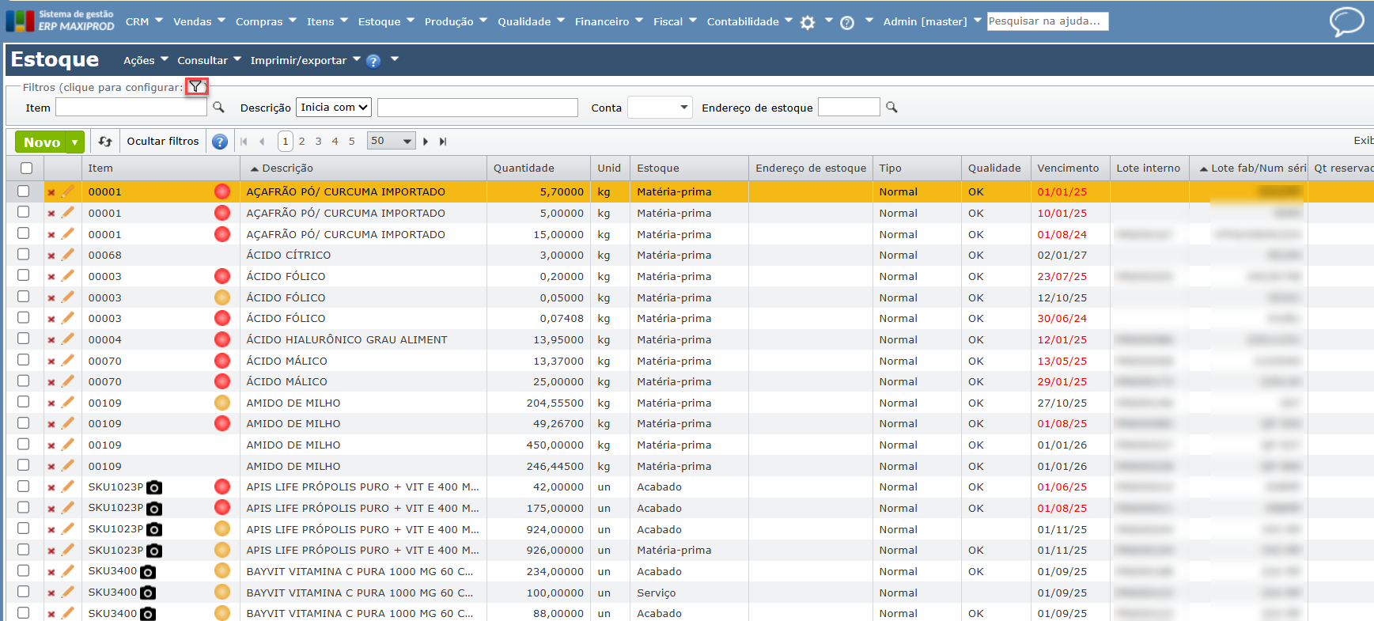Screen dimensions: 1374x621
Task: Click the pencil edit icon for ÁCIDO CÍTRICO
Action: click(68, 255)
